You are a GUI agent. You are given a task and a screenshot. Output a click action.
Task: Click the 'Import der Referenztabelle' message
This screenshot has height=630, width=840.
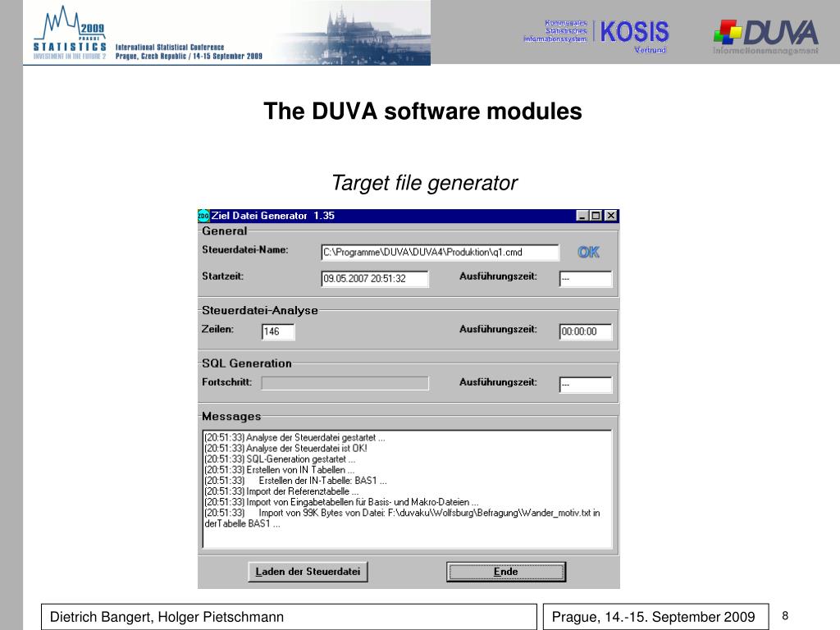282,491
